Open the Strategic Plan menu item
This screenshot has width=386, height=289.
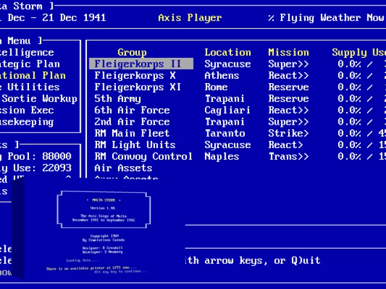click(x=30, y=64)
